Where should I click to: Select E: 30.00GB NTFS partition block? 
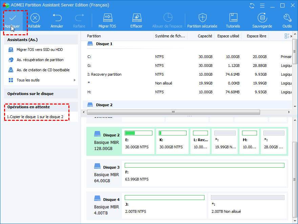click(x=138, y=141)
